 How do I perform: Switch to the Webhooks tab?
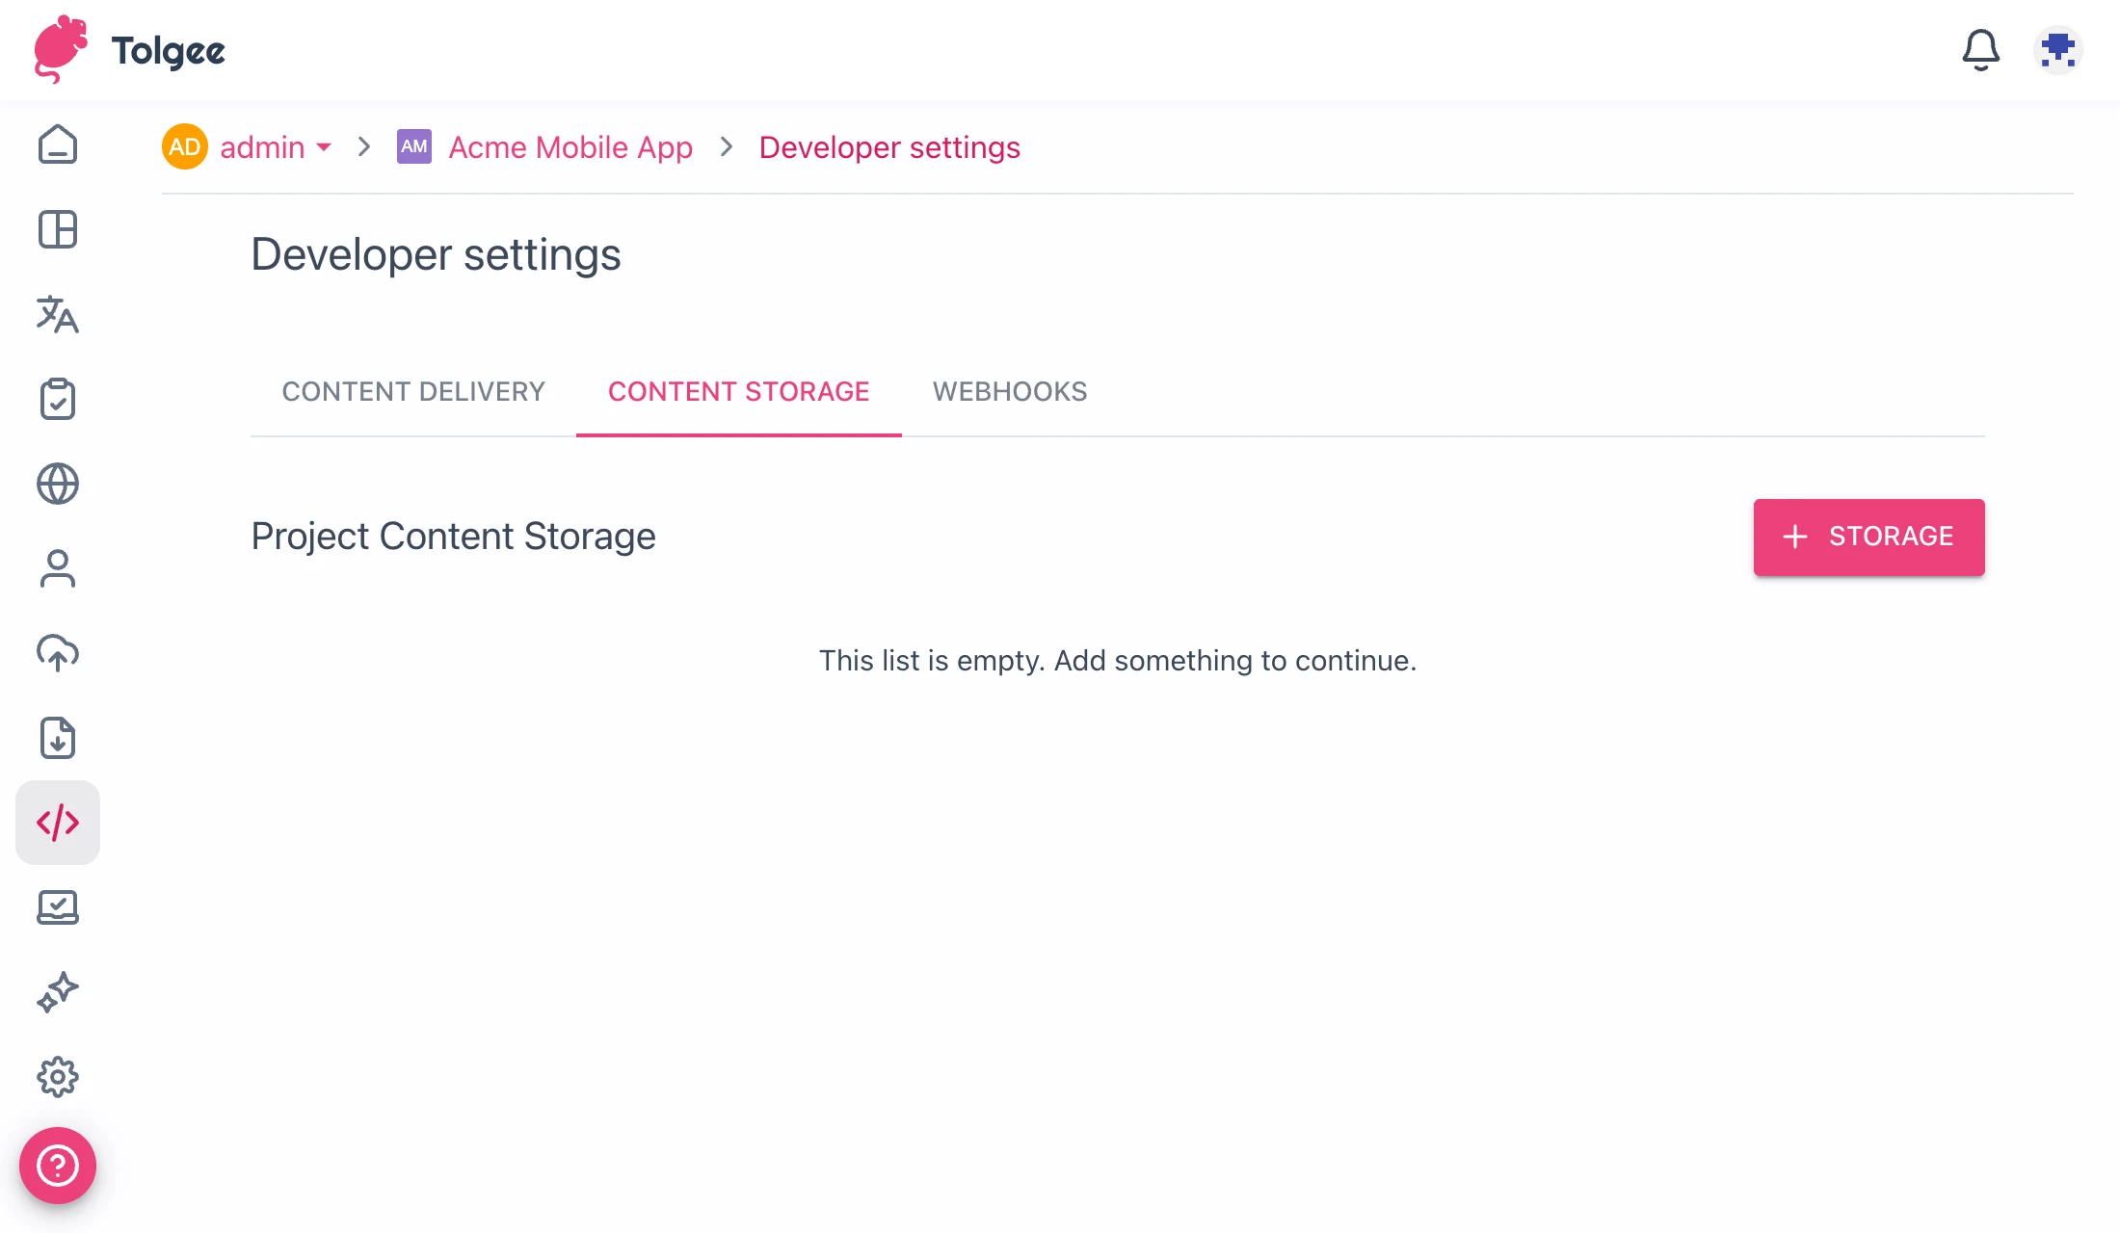click(x=1010, y=391)
